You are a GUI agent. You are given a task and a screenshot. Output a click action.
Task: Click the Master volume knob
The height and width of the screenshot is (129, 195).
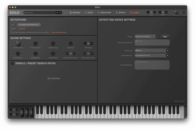click(176, 12)
